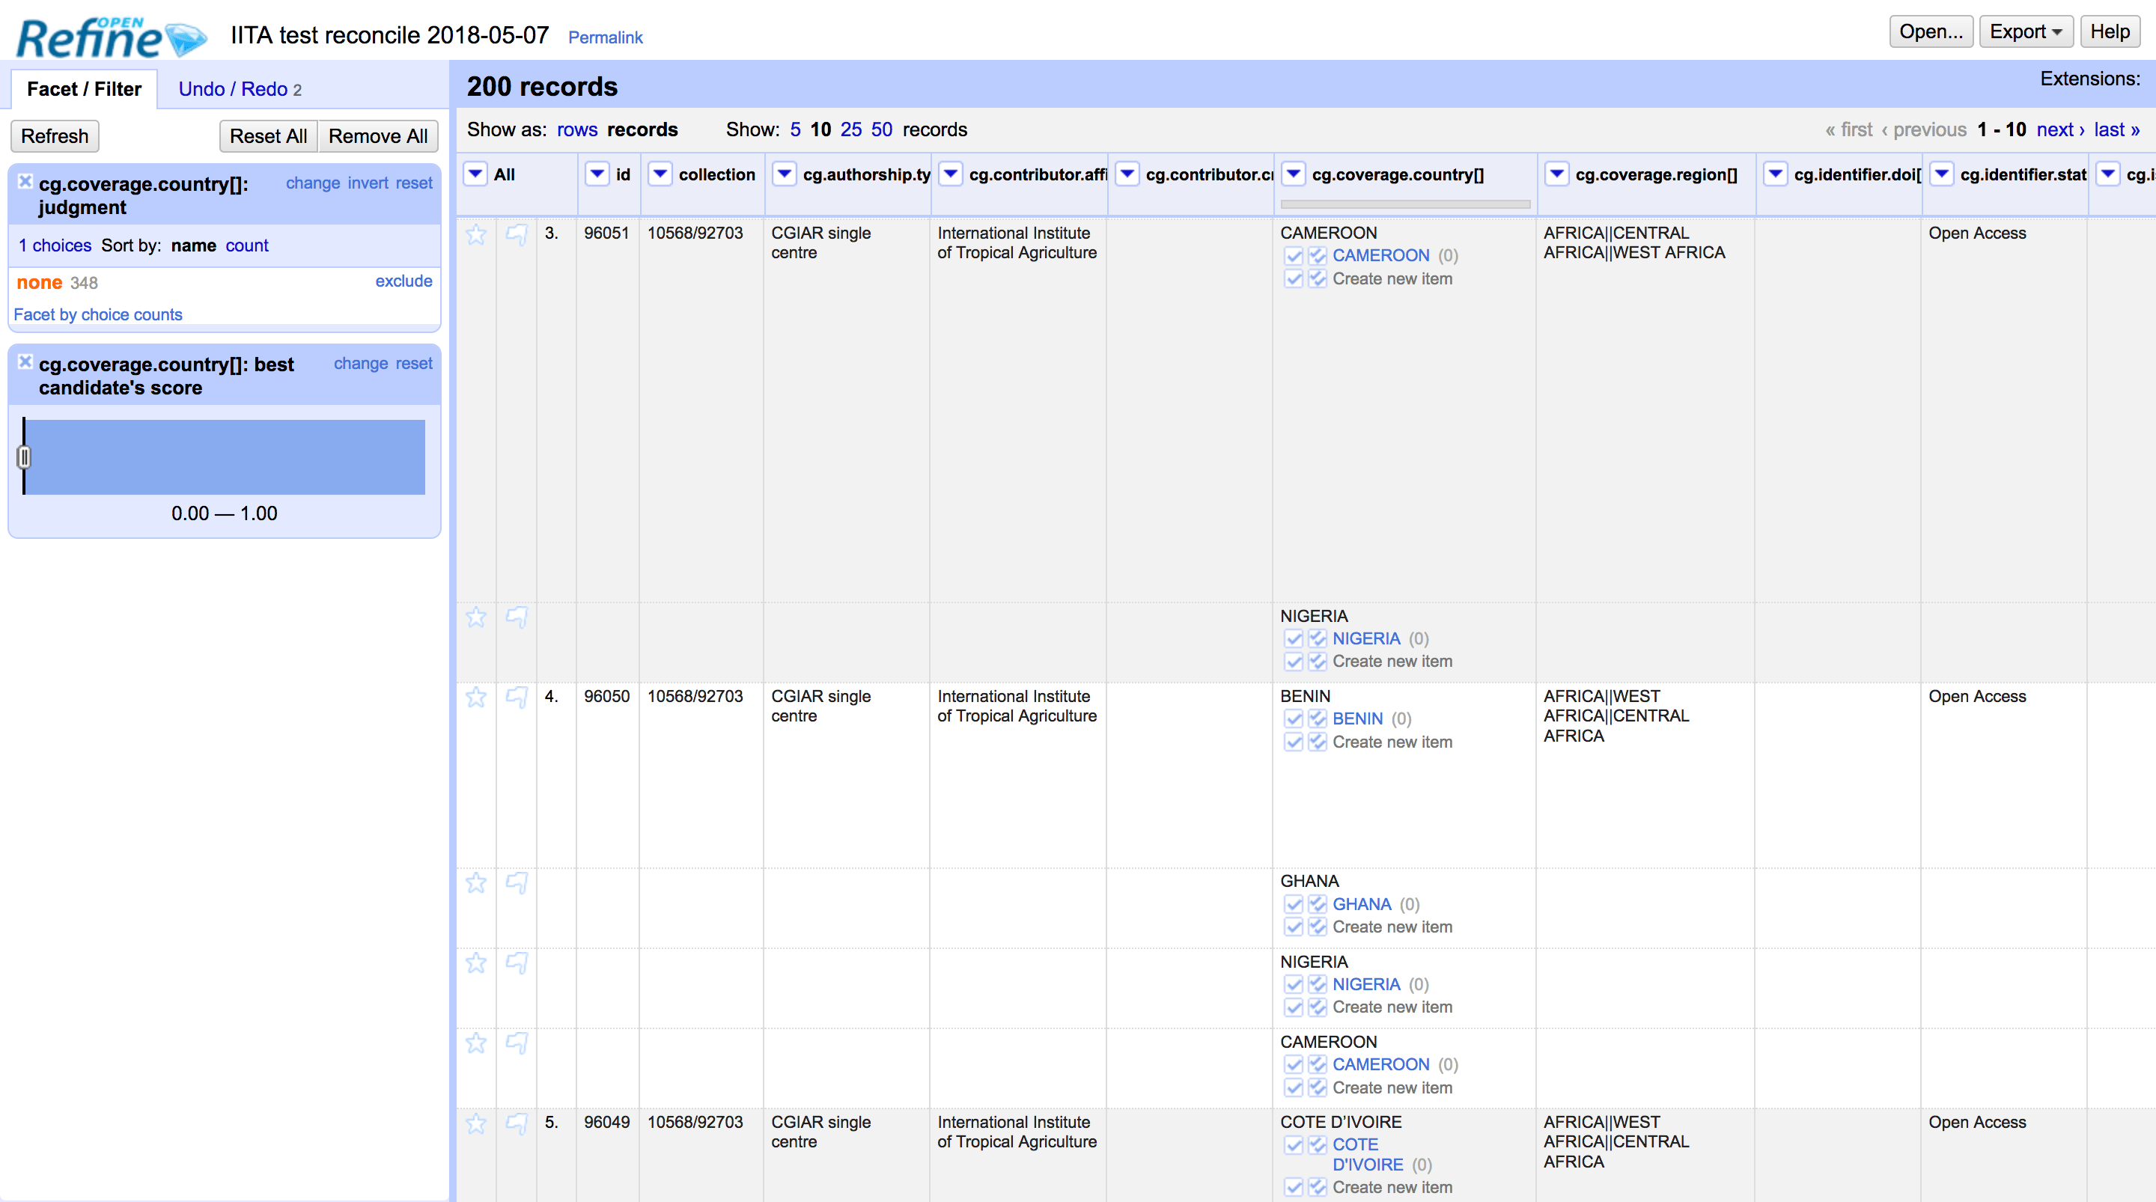
Task: Star record 5 with id 96049
Action: 476,1123
